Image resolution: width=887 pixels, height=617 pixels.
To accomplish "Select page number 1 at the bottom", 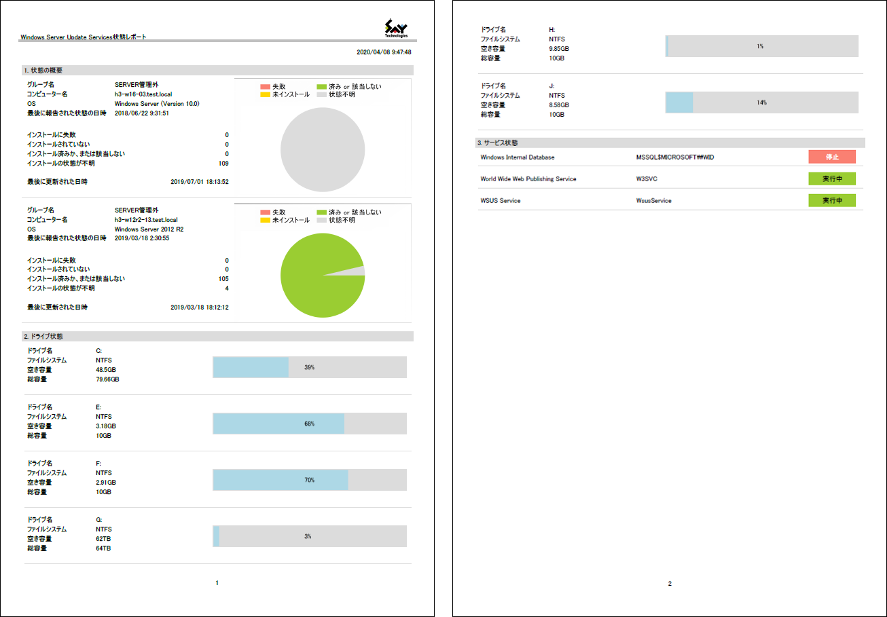I will coord(217,582).
